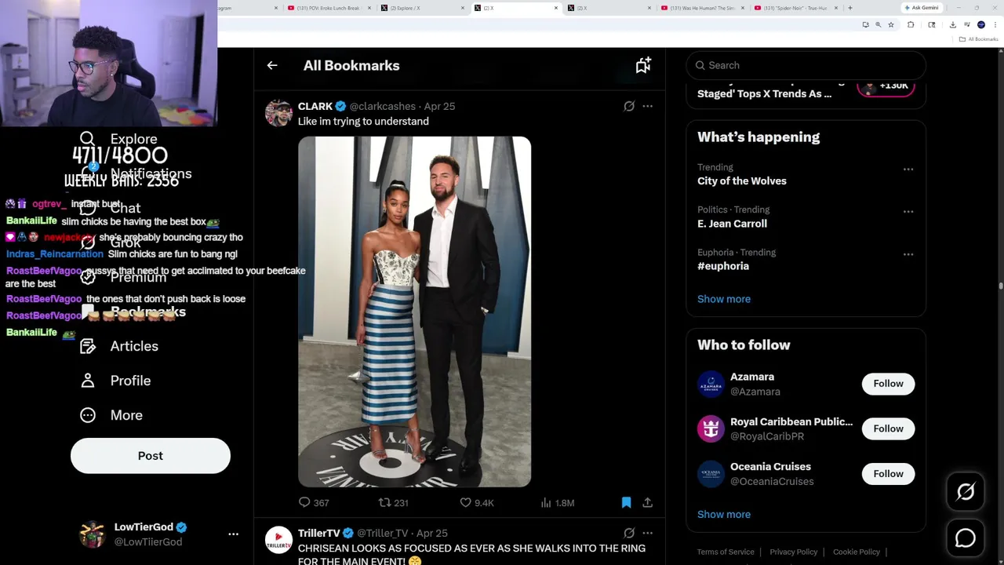Image resolution: width=1004 pixels, height=565 pixels.
Task: Repost CLARK's post with 231 reposts
Action: [x=384, y=502]
